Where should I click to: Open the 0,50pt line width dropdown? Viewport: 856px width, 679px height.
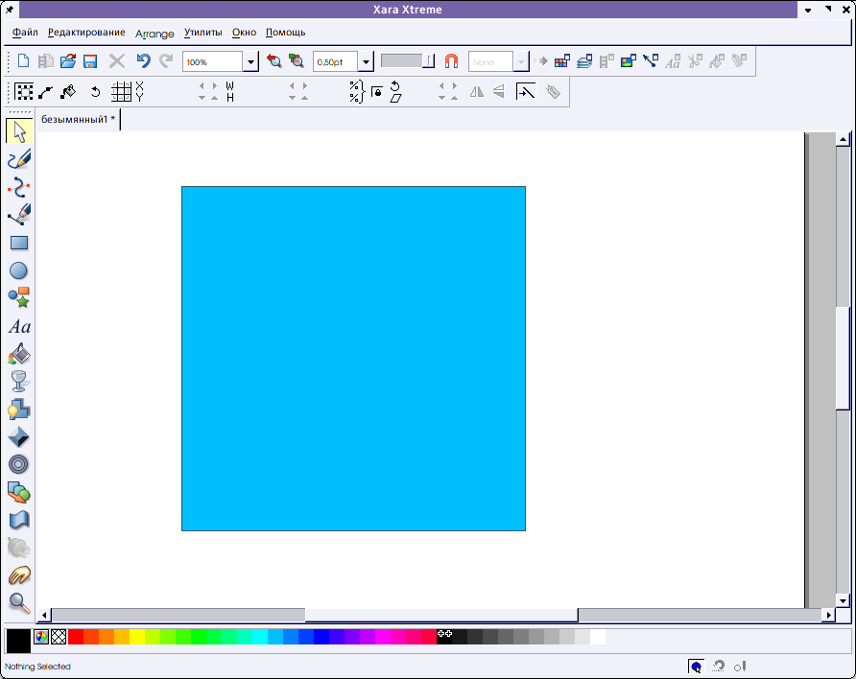[x=366, y=62]
